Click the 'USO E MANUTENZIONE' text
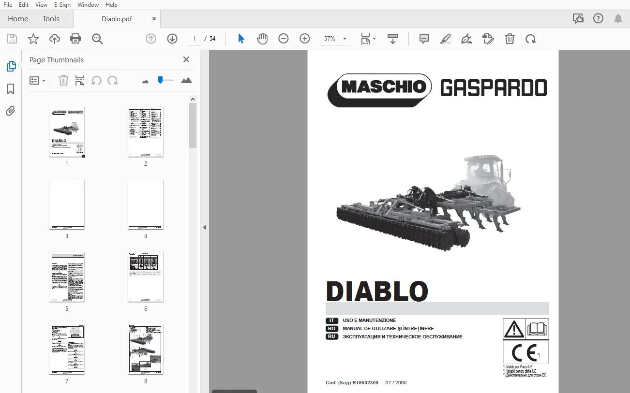Screen dimensions: 630x393 point(369,320)
